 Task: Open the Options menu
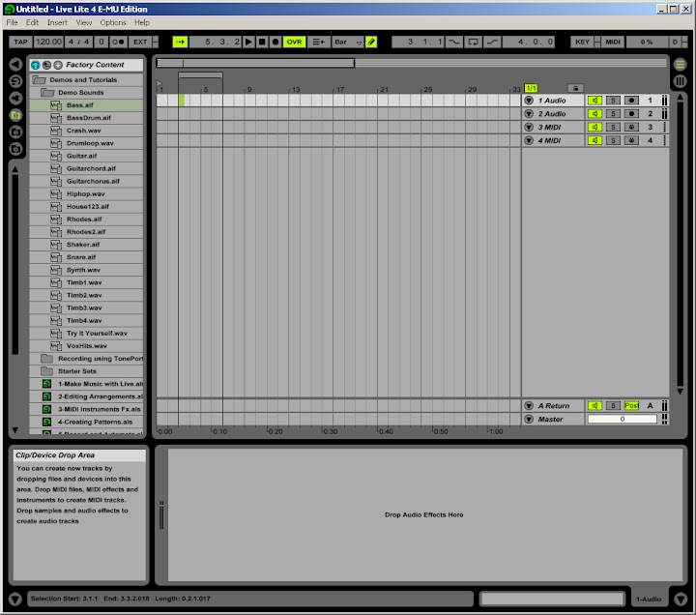tap(113, 22)
